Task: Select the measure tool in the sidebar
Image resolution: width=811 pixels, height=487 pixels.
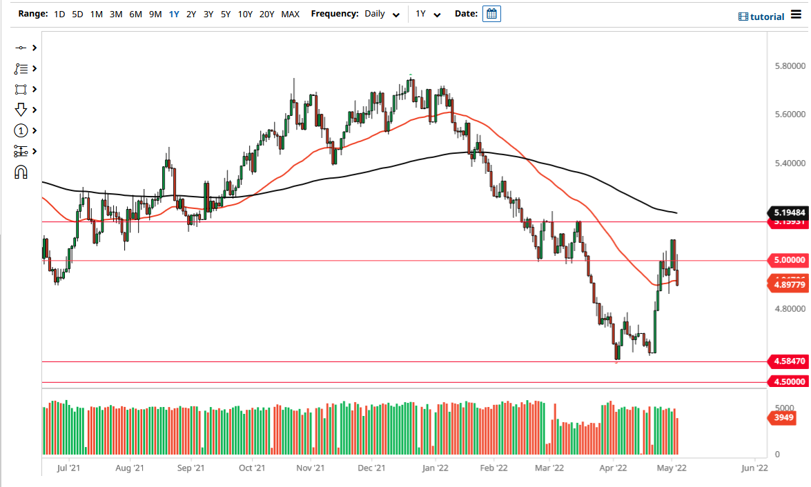Action: point(21,151)
